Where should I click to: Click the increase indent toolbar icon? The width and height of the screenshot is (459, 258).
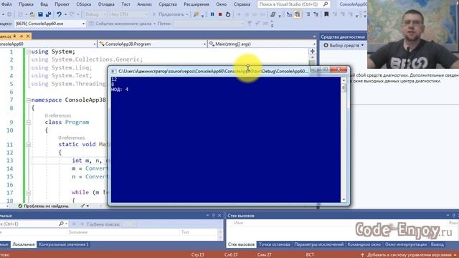point(308,14)
